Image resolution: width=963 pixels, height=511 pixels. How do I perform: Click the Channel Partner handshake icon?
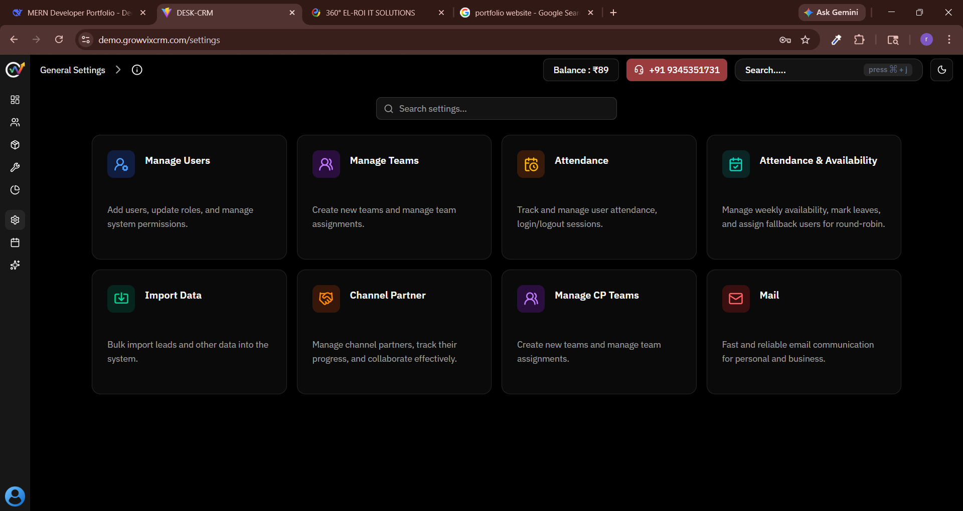[326, 299]
